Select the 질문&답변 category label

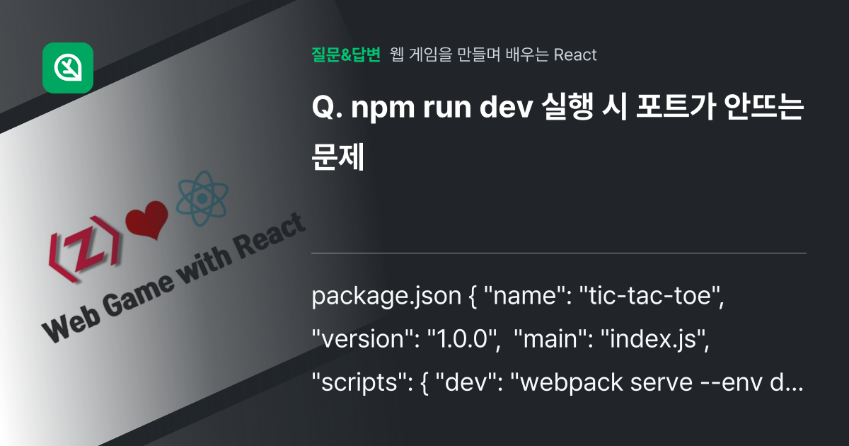(346, 55)
